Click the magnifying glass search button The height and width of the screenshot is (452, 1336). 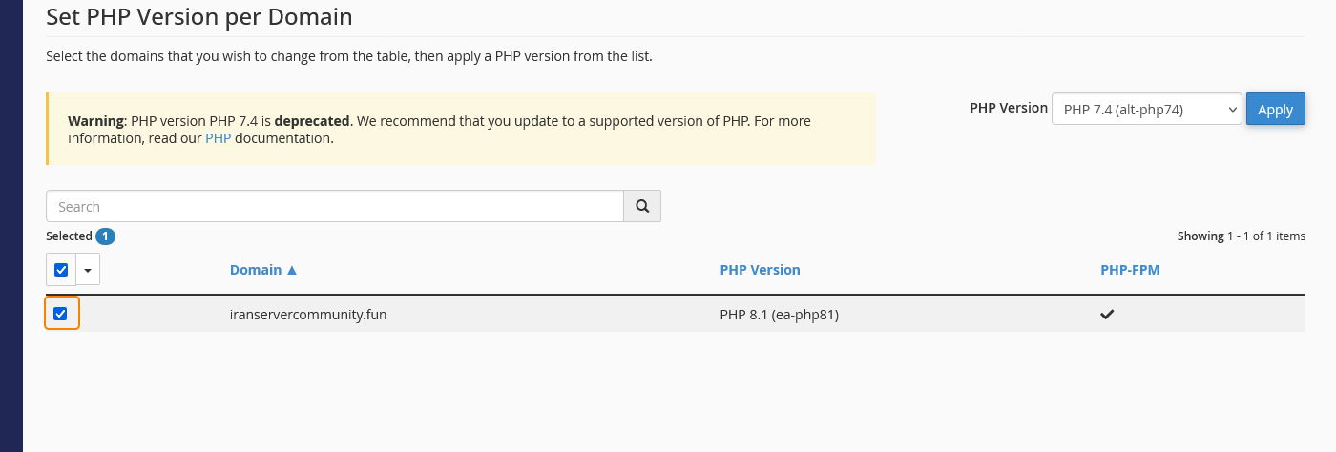point(642,206)
